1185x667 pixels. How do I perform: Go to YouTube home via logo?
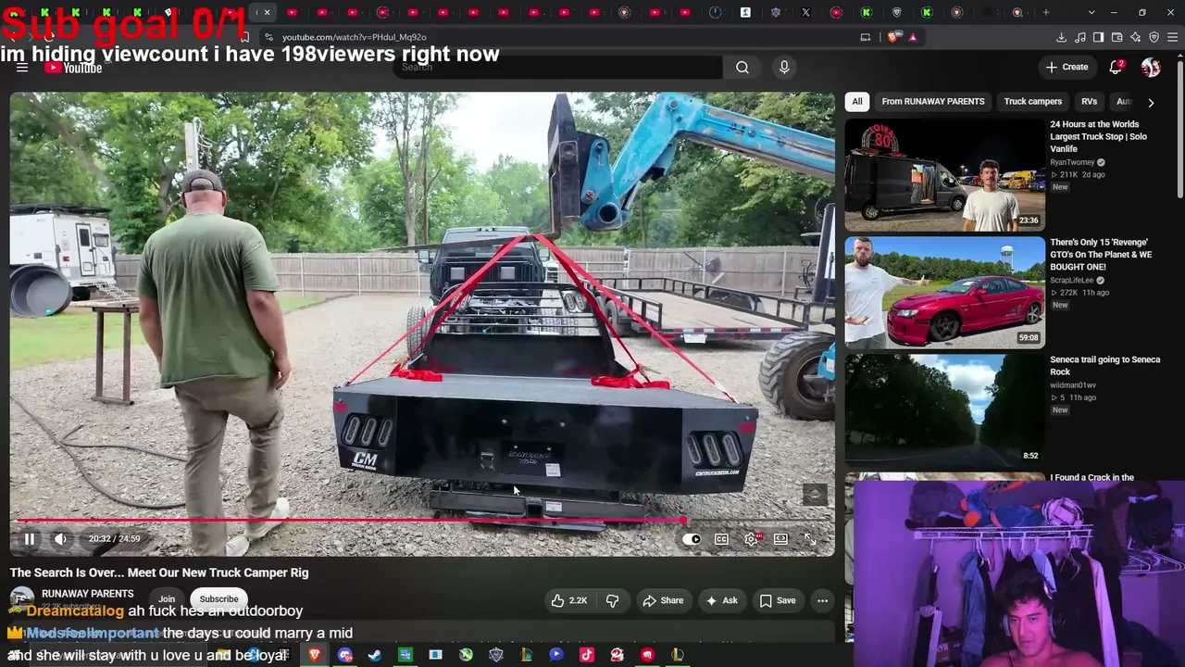click(x=73, y=67)
